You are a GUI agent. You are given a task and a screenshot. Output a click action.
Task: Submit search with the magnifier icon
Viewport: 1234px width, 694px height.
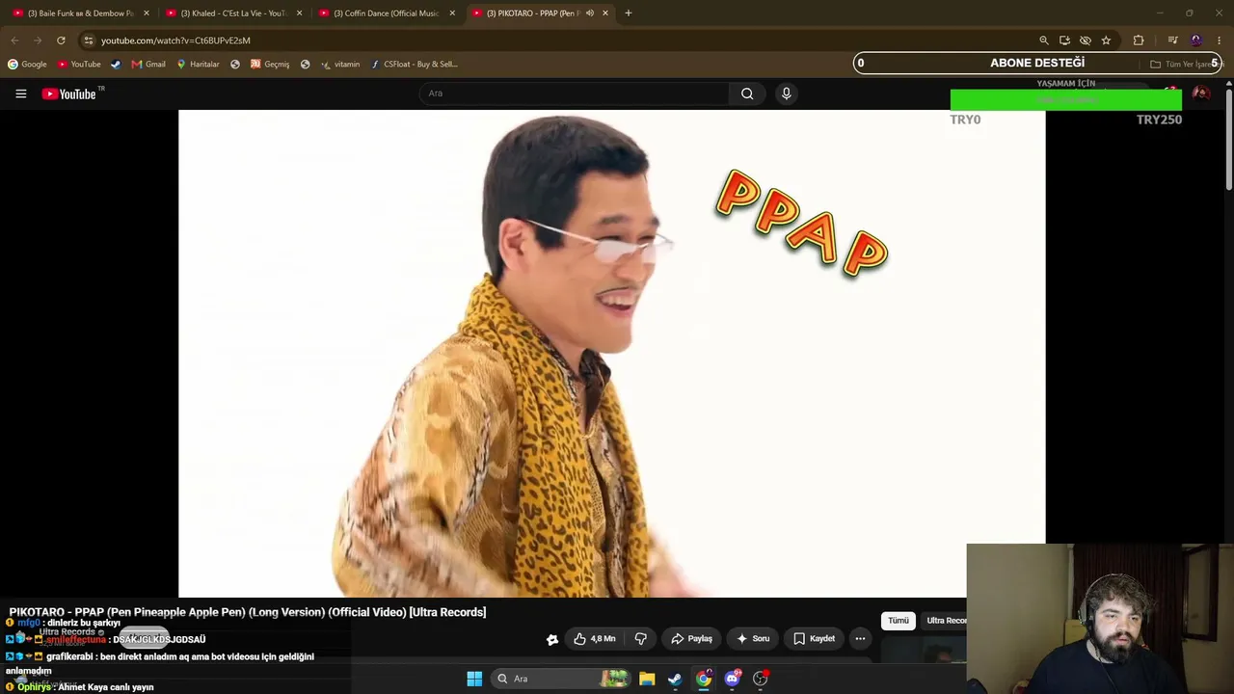click(x=747, y=93)
